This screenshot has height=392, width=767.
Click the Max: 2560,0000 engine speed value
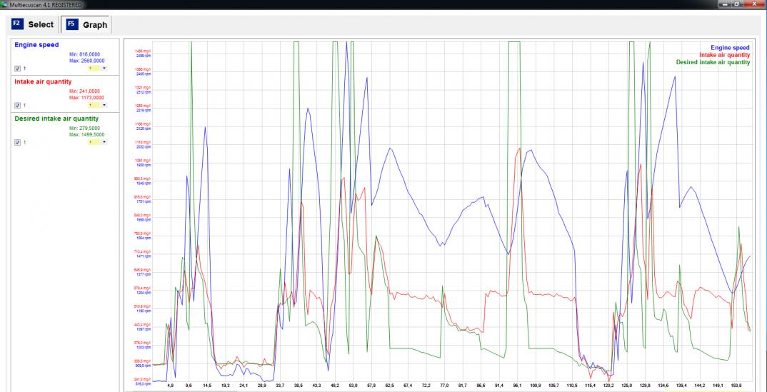click(x=86, y=61)
